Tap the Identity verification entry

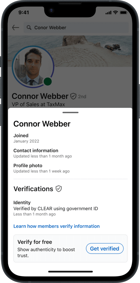(x=56, y=208)
